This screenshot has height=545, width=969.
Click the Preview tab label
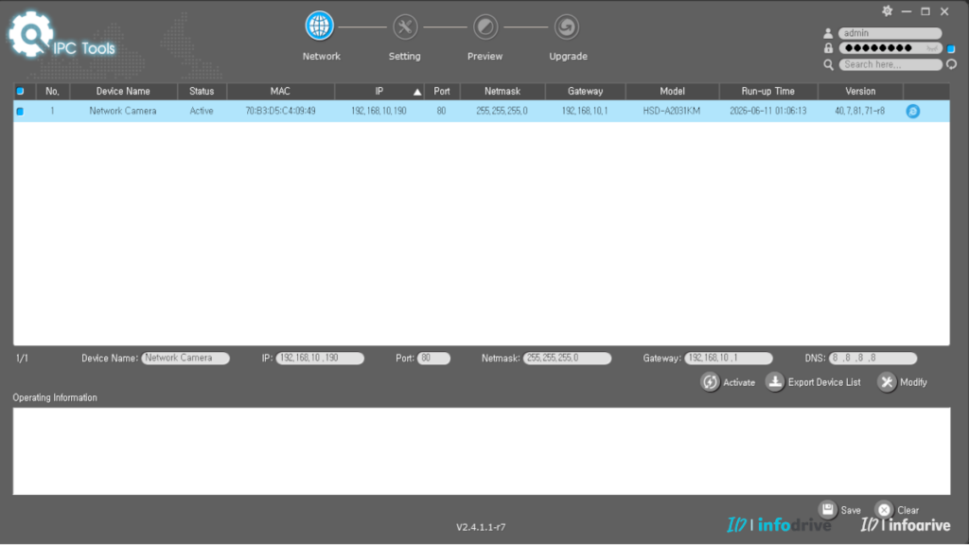pyautogui.click(x=484, y=56)
